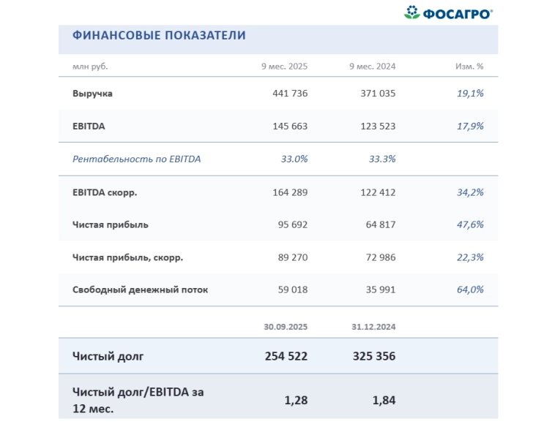Select the EBITDA скорр. row label

[105, 192]
